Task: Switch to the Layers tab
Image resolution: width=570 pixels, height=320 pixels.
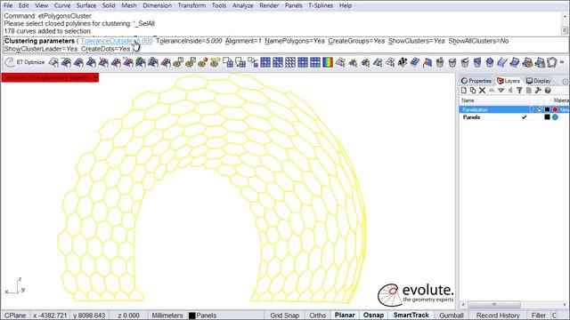Action: (x=509, y=81)
